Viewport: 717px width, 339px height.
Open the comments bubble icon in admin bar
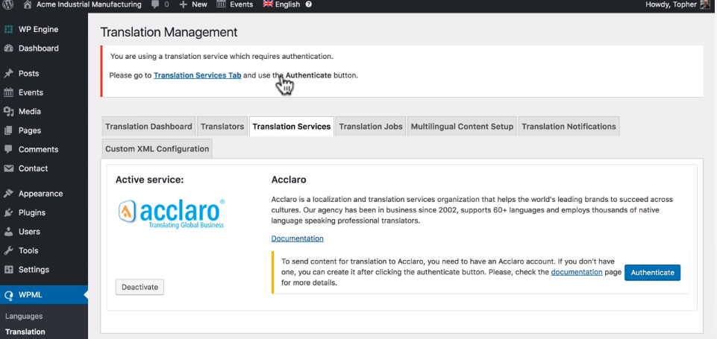(x=155, y=4)
